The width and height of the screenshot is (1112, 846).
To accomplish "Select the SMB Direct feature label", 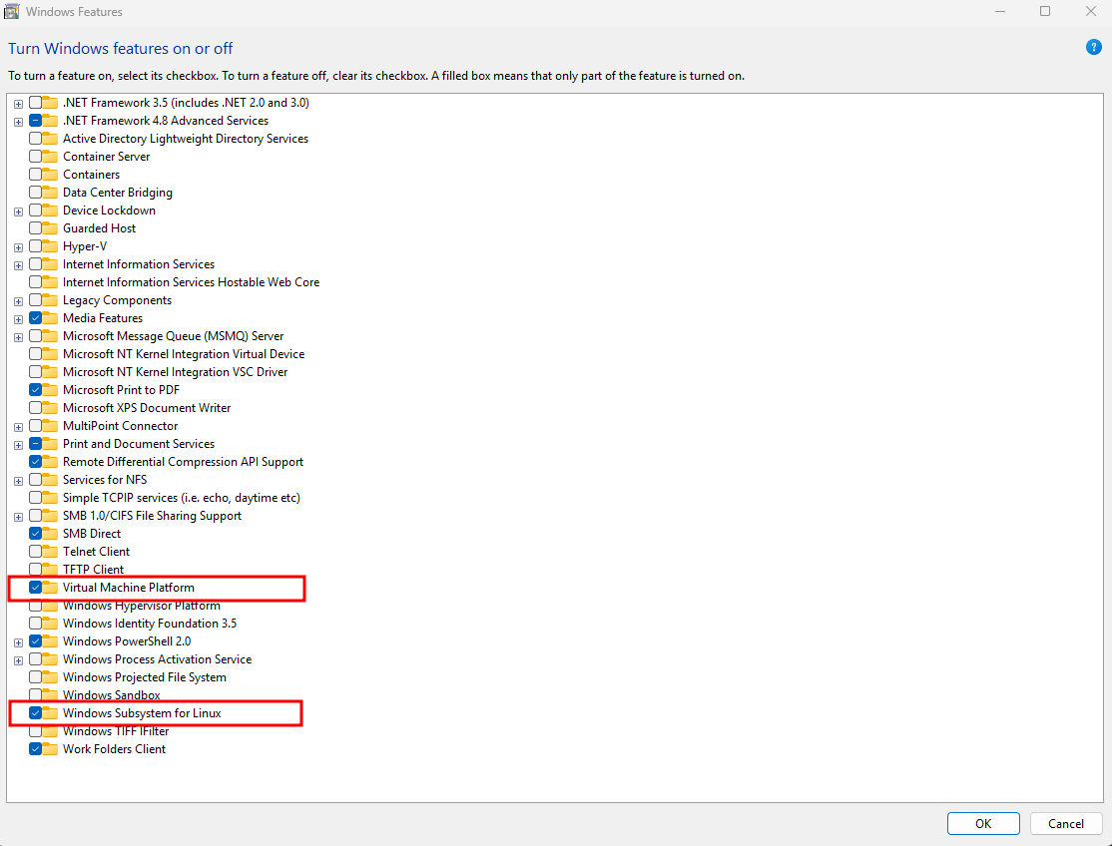I will coord(92,534).
